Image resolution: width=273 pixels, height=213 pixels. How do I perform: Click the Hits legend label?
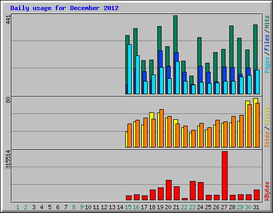point(267,22)
